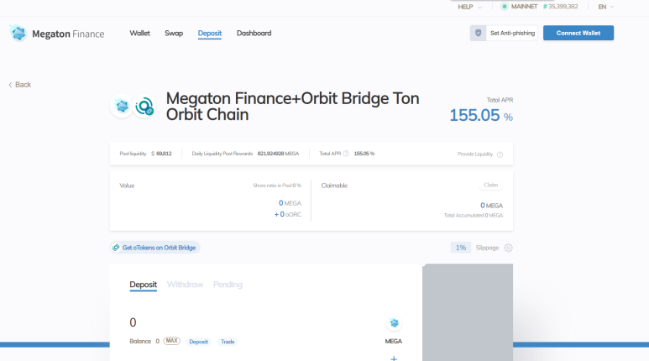Go Back to the pool list

point(20,85)
